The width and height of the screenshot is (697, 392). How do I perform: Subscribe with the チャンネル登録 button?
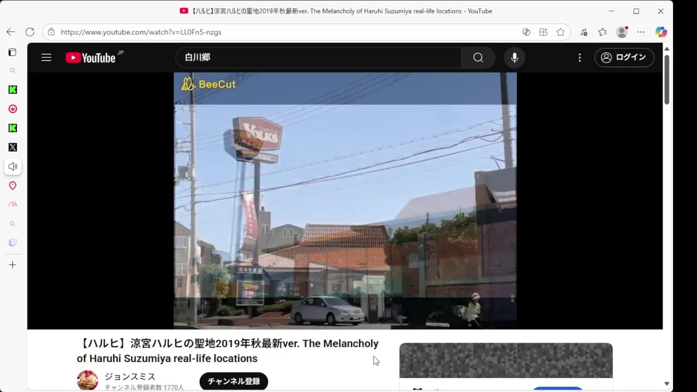(234, 381)
